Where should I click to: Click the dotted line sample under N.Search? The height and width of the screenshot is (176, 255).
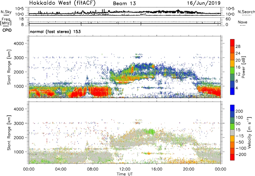click(246, 15)
